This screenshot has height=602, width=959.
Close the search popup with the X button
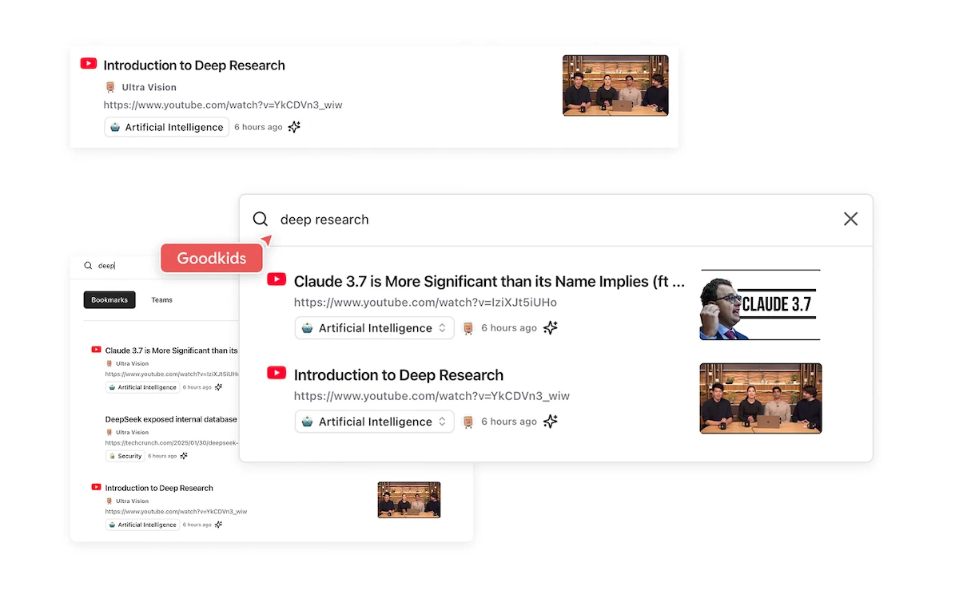[850, 219]
